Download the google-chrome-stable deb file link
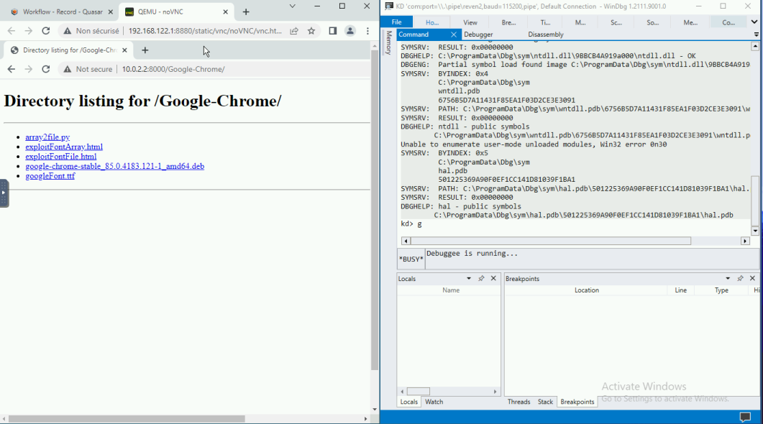The height and width of the screenshot is (424, 763). pos(114,166)
